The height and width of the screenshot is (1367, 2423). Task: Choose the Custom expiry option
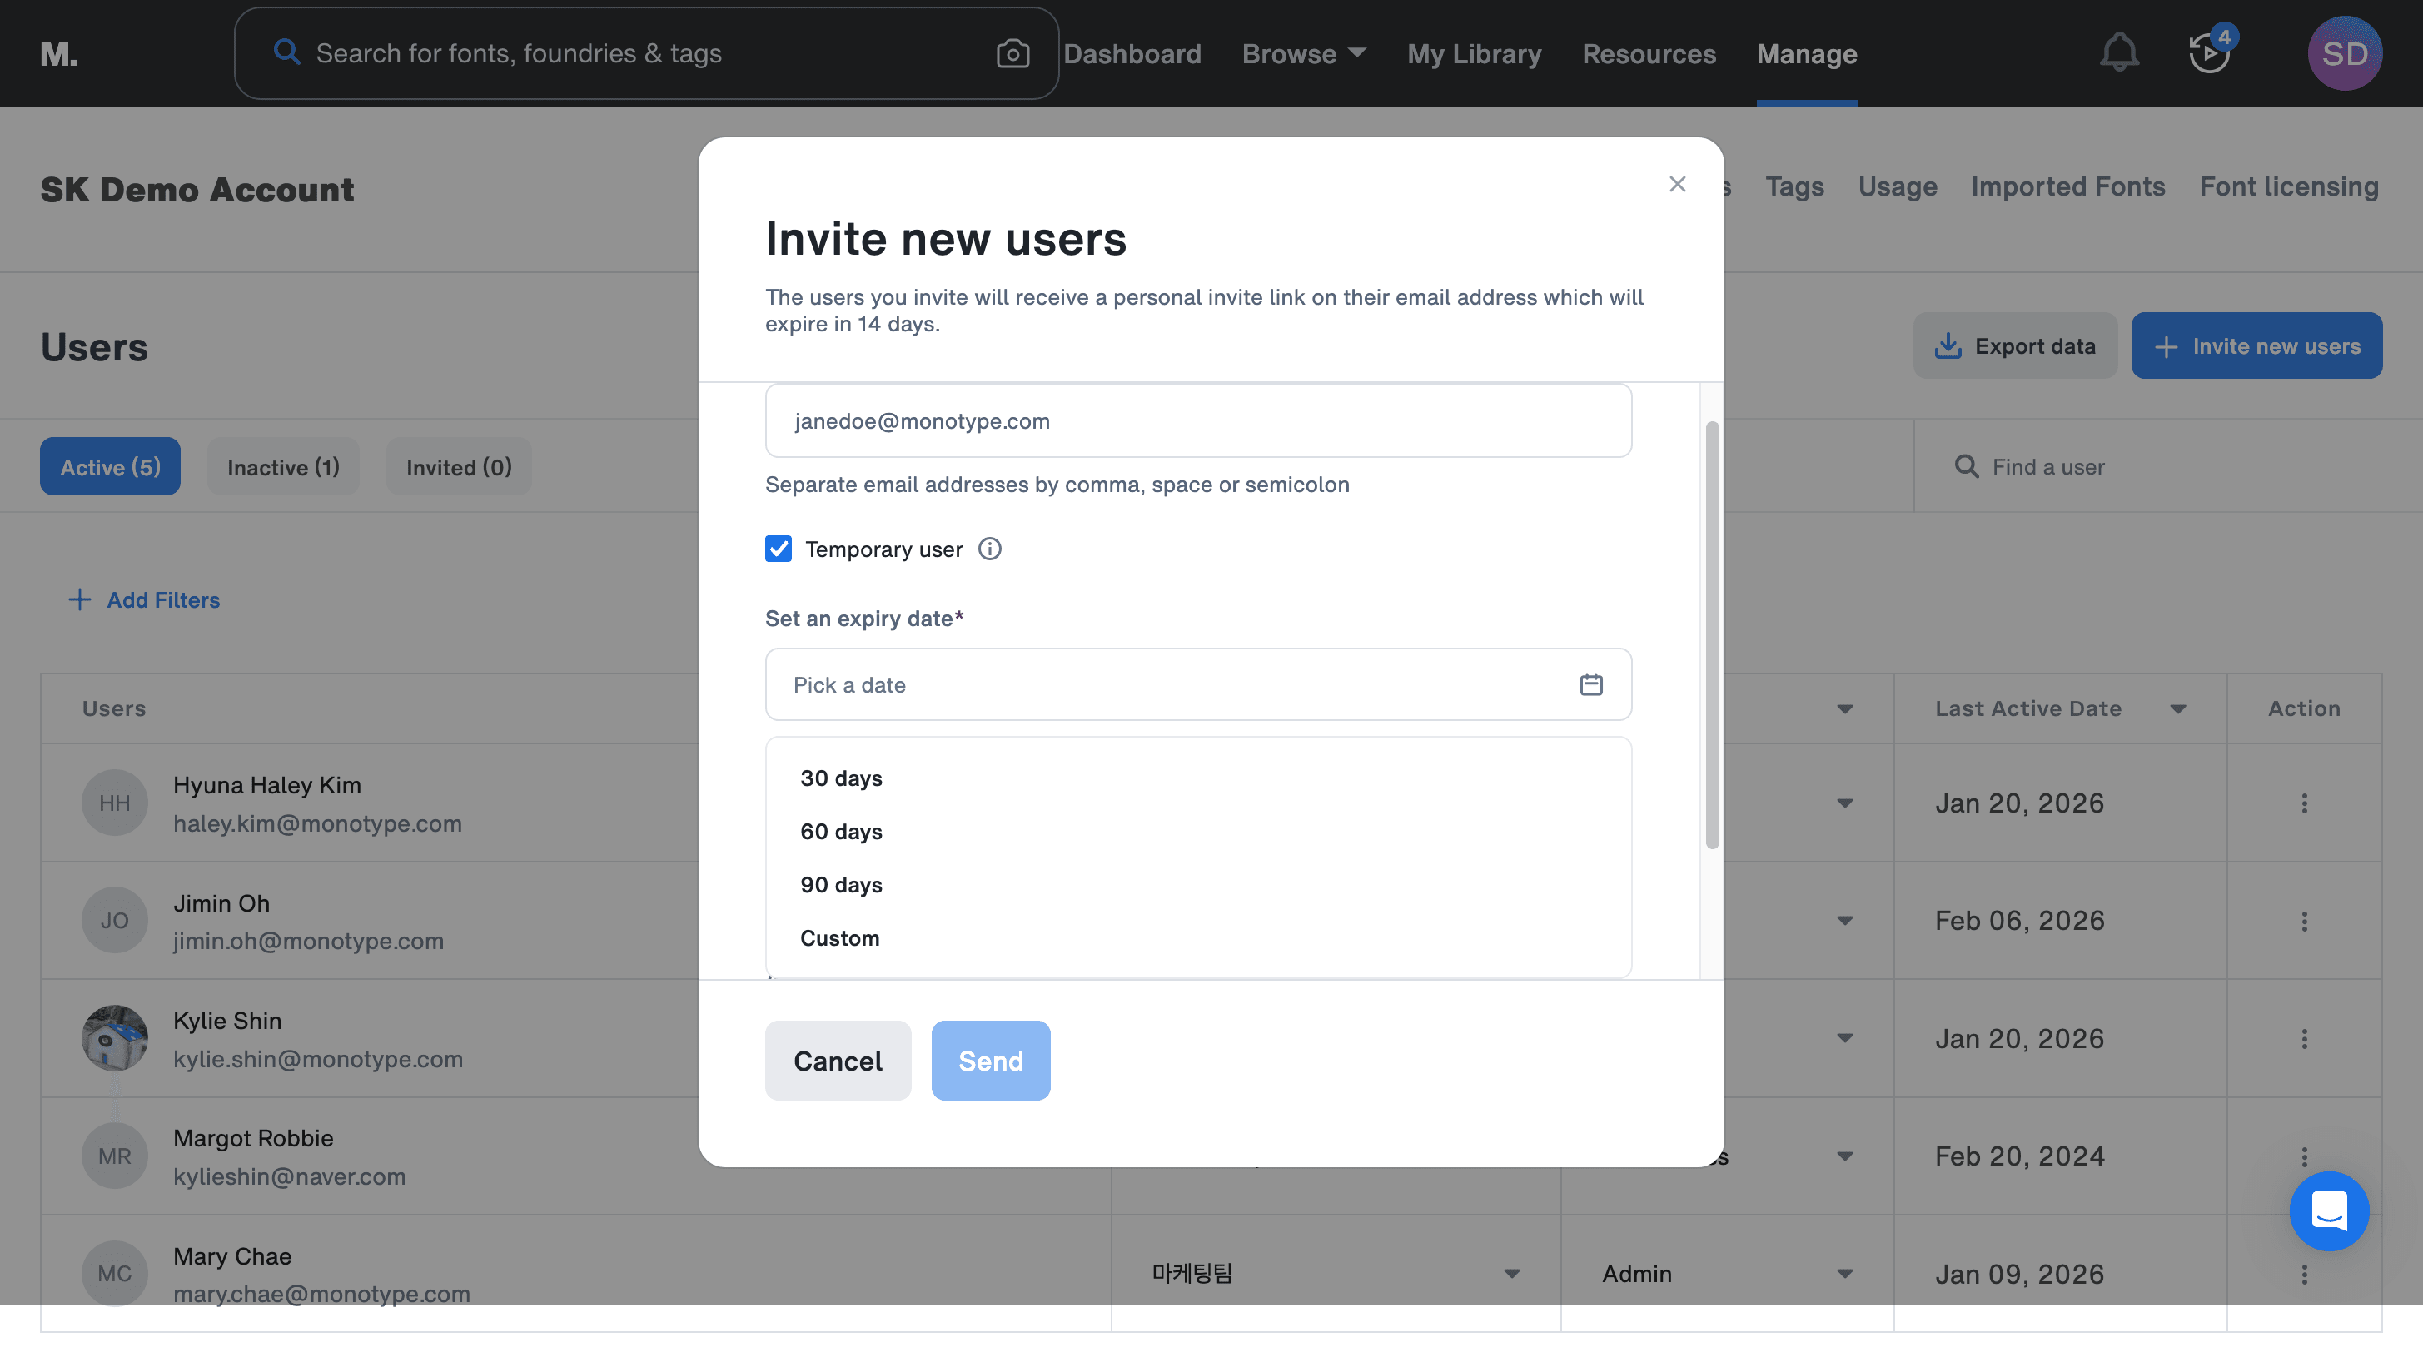839,938
